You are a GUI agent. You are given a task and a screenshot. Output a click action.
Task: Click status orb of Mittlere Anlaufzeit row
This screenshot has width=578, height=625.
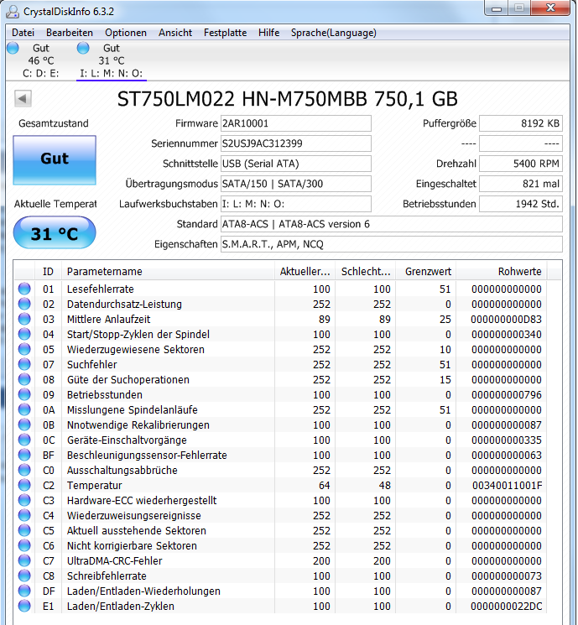point(24,319)
